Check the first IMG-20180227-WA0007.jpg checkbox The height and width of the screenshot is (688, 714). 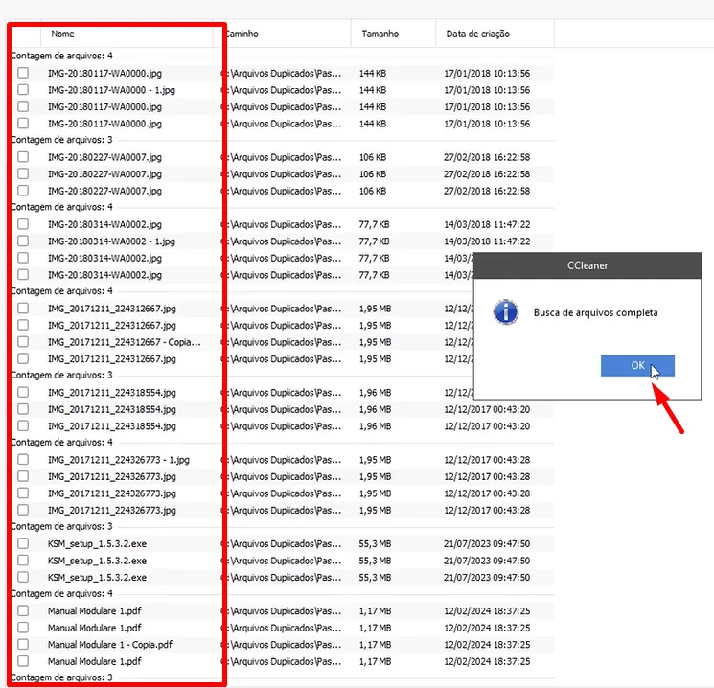coord(23,157)
